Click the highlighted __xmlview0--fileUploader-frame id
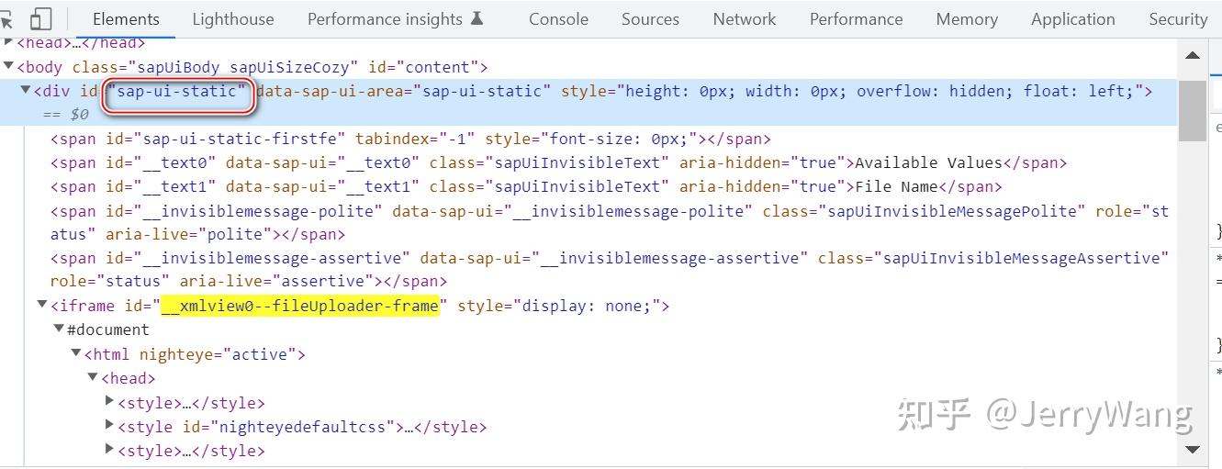The width and height of the screenshot is (1222, 469). point(300,306)
